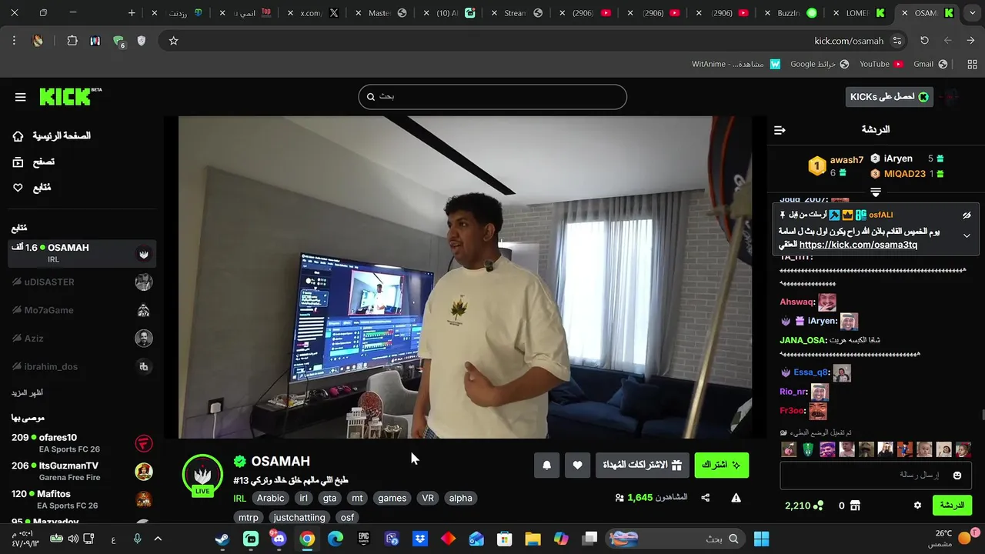Click the microphone tray icon
Image resolution: width=985 pixels, height=554 pixels.
137,539
